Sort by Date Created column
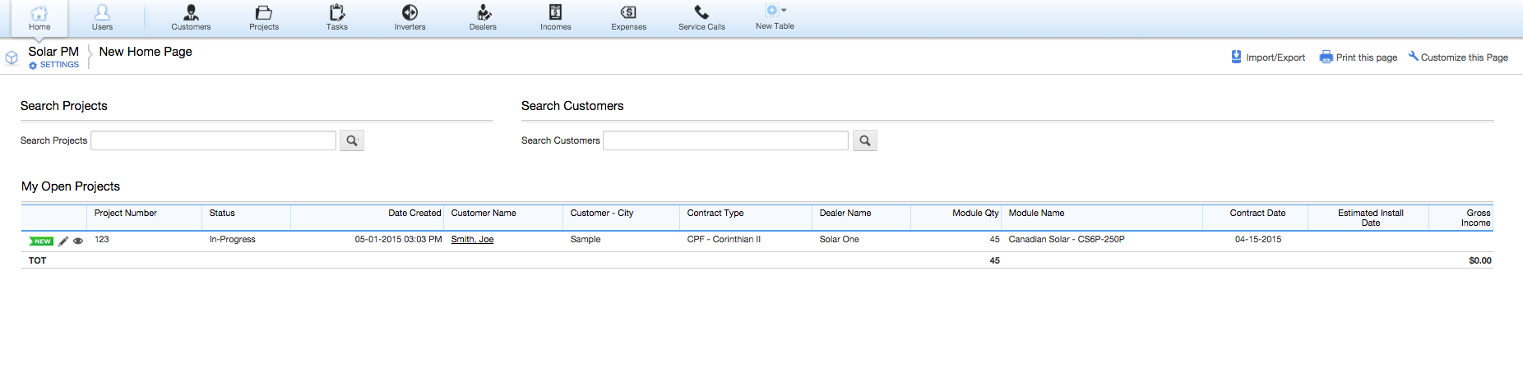The height and width of the screenshot is (377, 1523). (414, 213)
